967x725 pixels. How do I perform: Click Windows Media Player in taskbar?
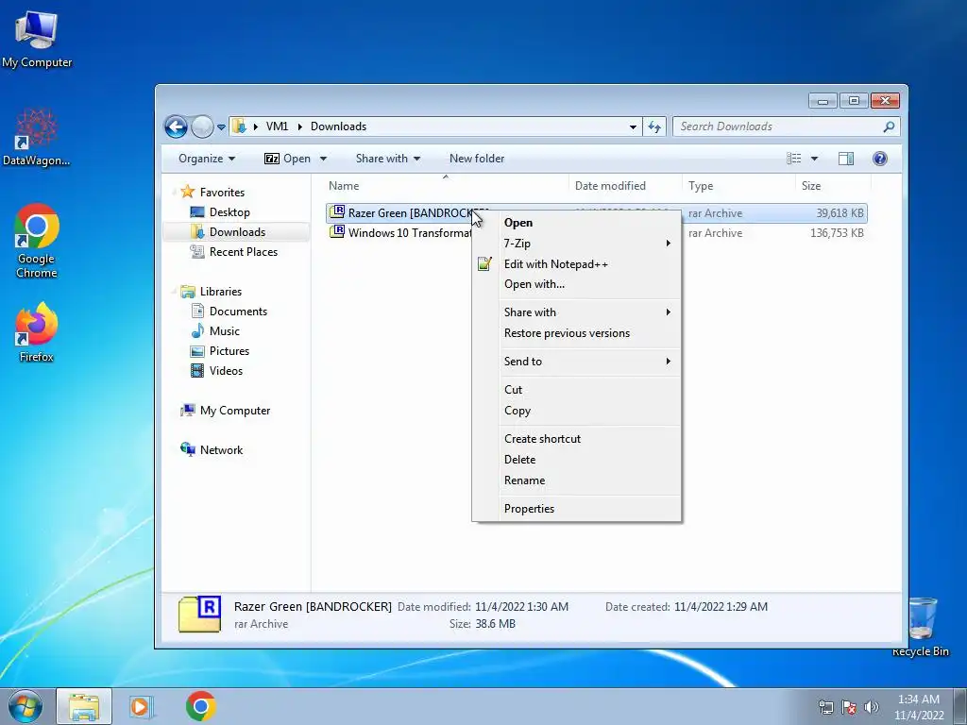click(x=142, y=706)
